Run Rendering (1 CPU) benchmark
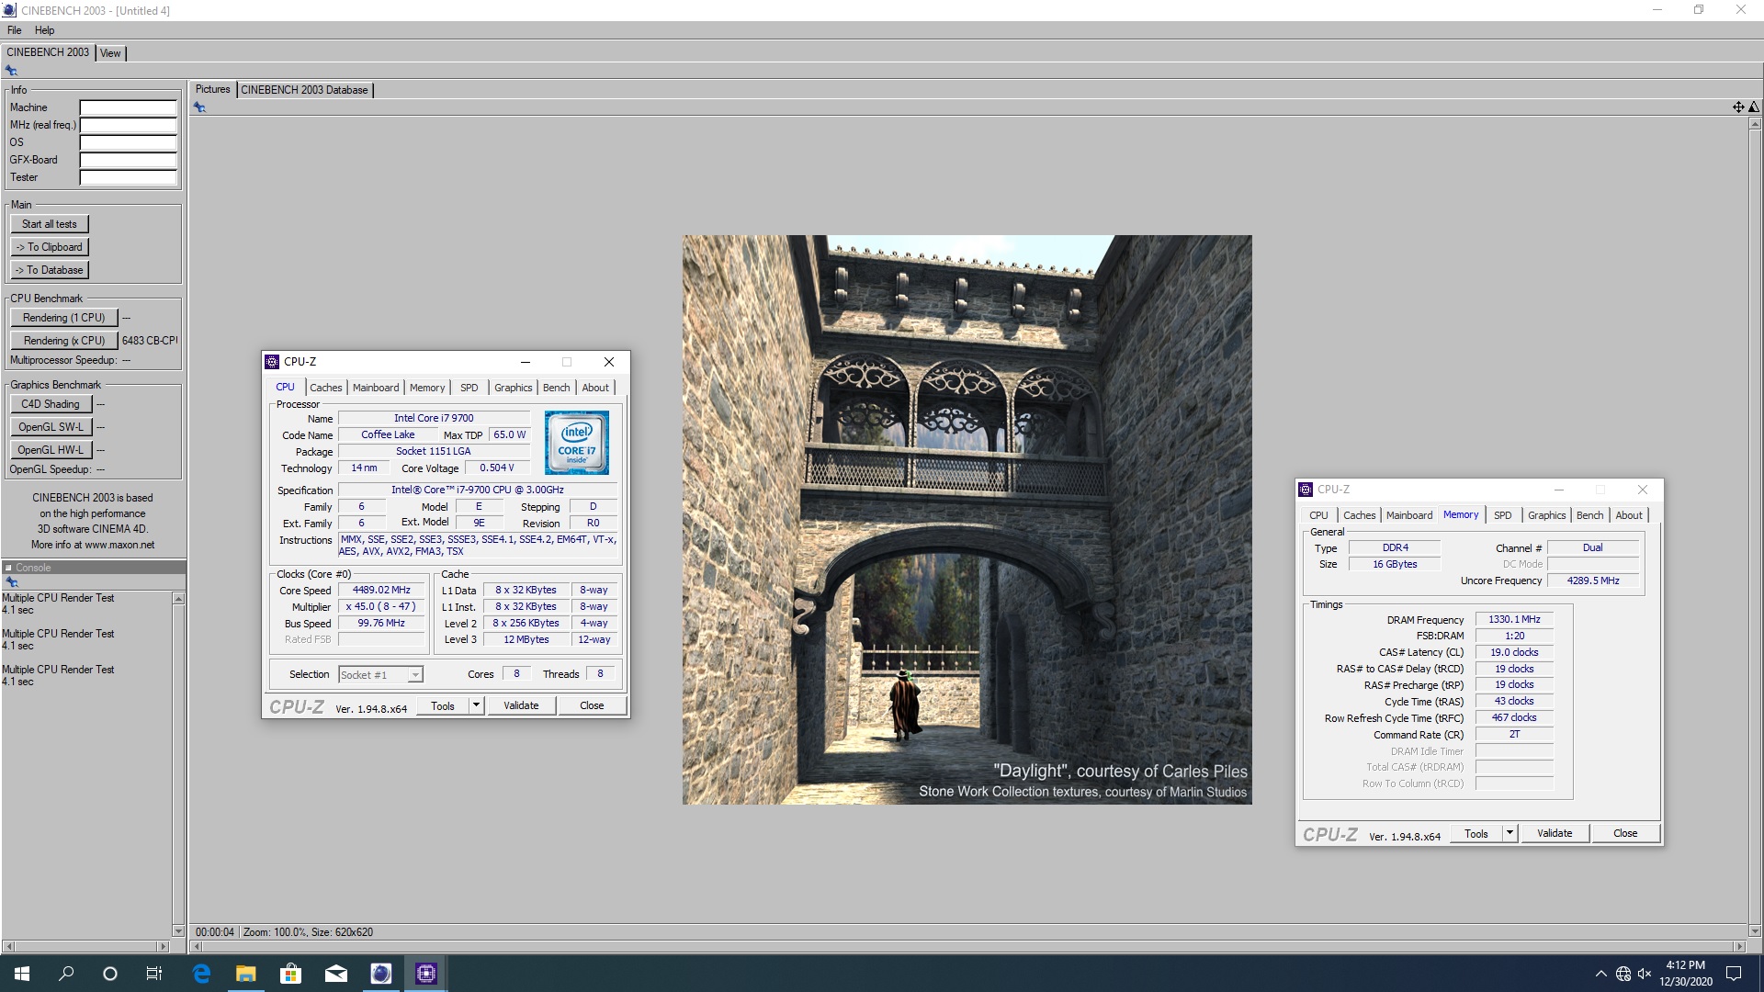This screenshot has height=992, width=1764. [64, 318]
